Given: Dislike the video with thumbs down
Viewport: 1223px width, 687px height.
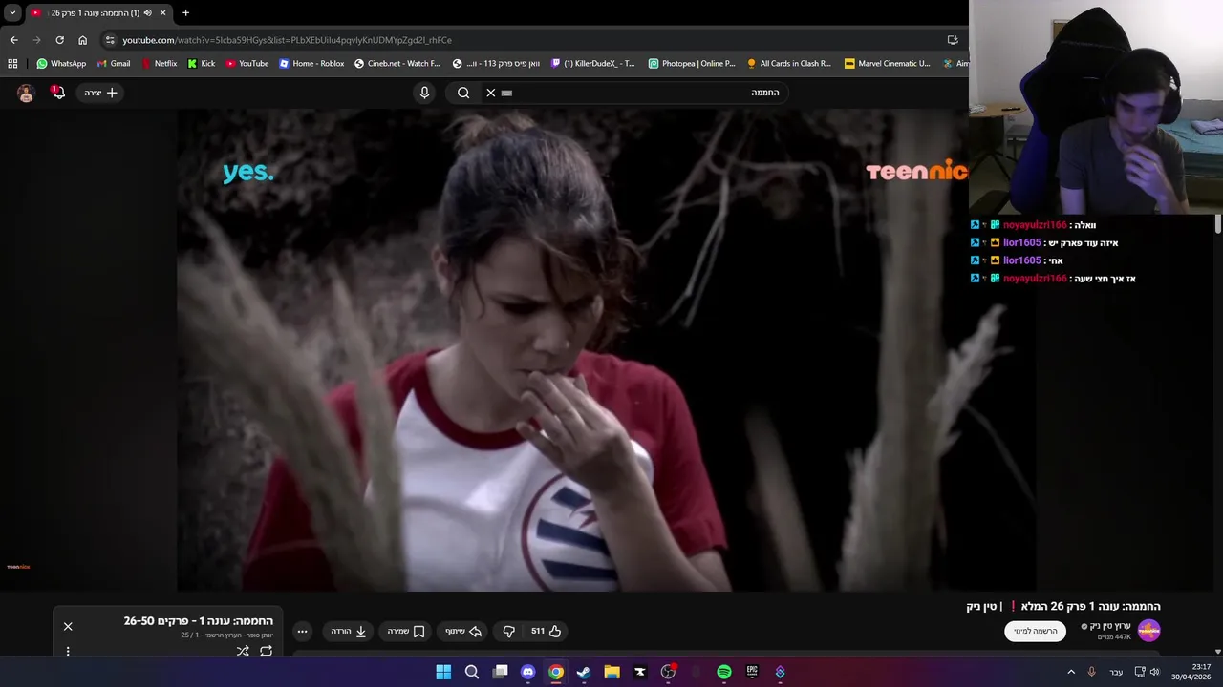Looking at the screenshot, I should (509, 631).
